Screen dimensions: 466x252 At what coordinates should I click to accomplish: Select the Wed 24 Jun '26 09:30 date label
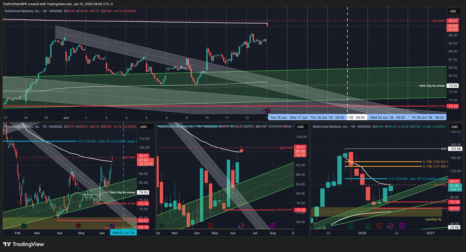coord(387,117)
